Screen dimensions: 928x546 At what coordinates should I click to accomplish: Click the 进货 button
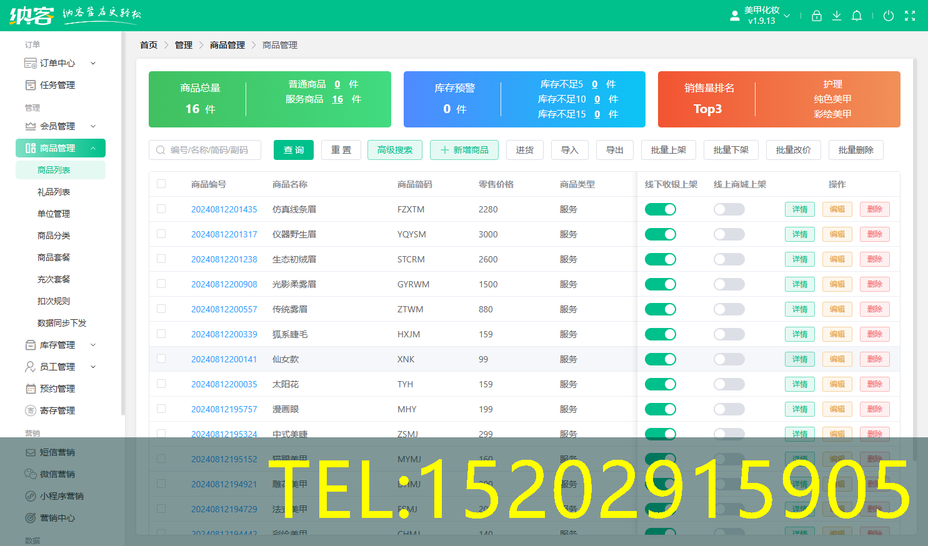pos(525,150)
